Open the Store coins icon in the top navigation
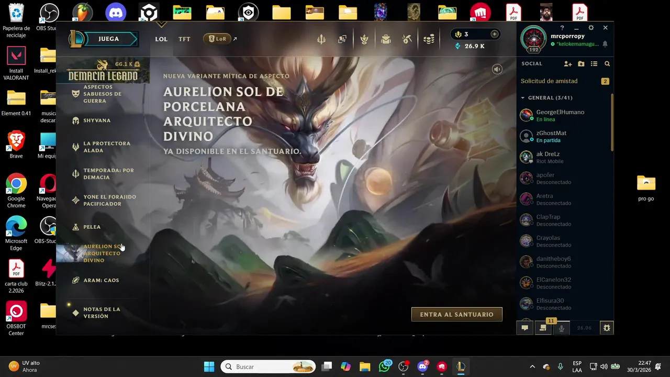Image resolution: width=670 pixels, height=377 pixels. pyautogui.click(x=429, y=39)
